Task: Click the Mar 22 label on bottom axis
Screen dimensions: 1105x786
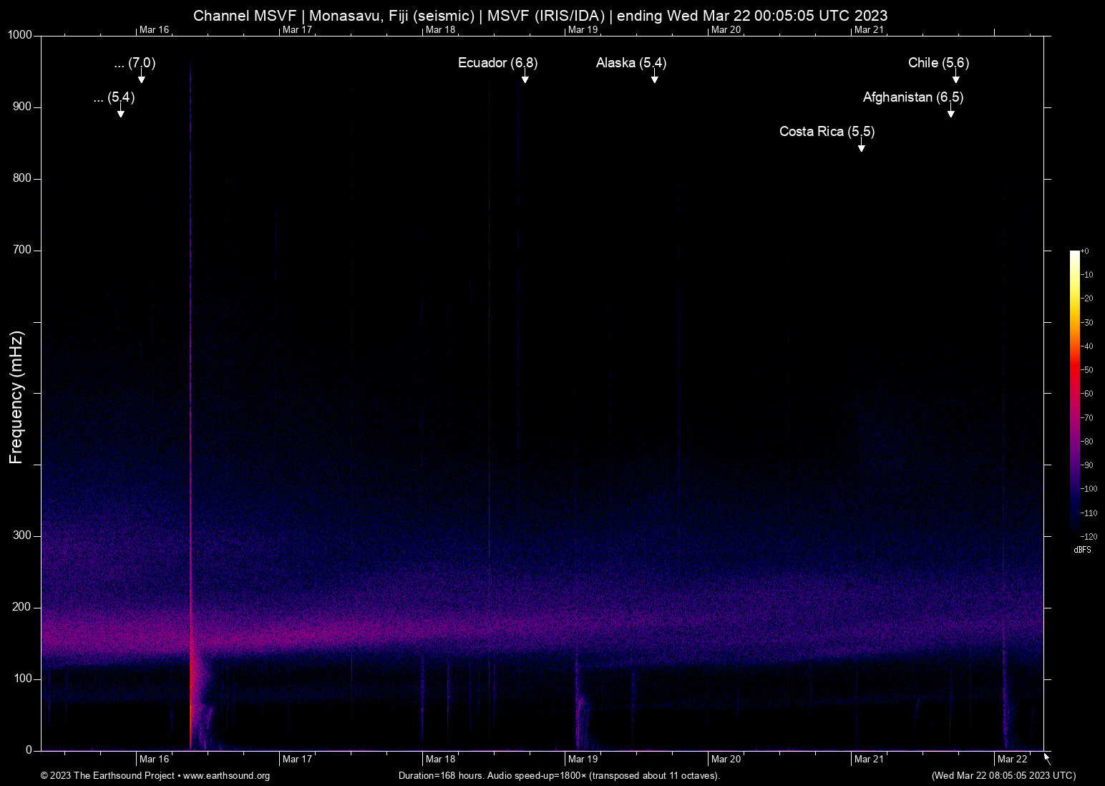Action: tap(1012, 759)
